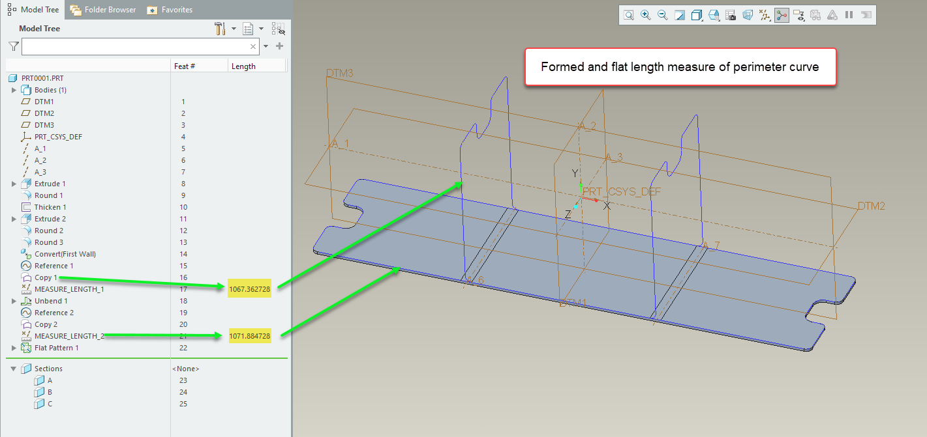Toggle annotation display visibility
The image size is (927, 437).
[x=799, y=14]
